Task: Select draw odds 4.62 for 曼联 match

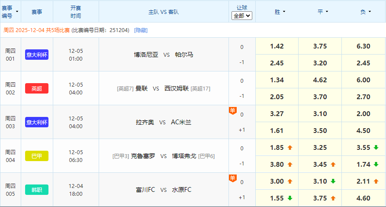Action: pyautogui.click(x=320, y=80)
